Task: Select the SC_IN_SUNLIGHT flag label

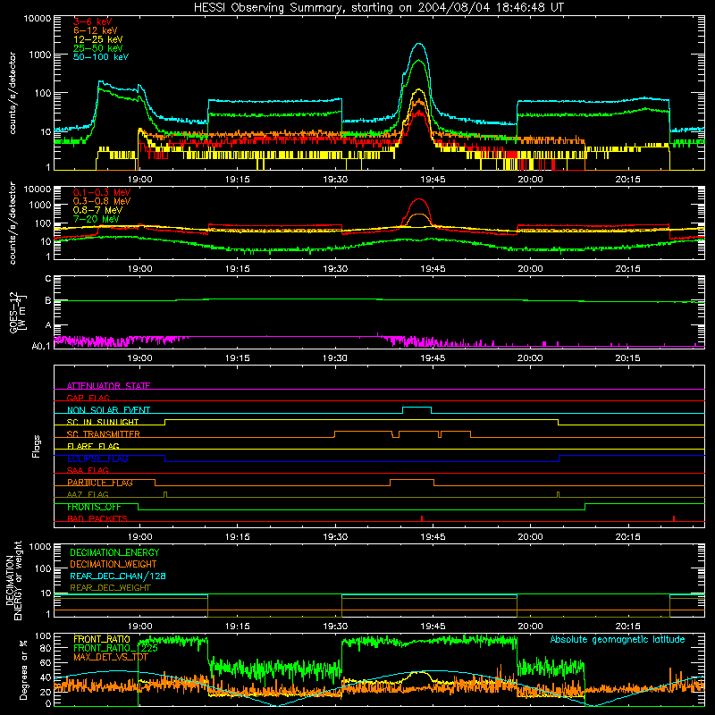Action: click(102, 422)
